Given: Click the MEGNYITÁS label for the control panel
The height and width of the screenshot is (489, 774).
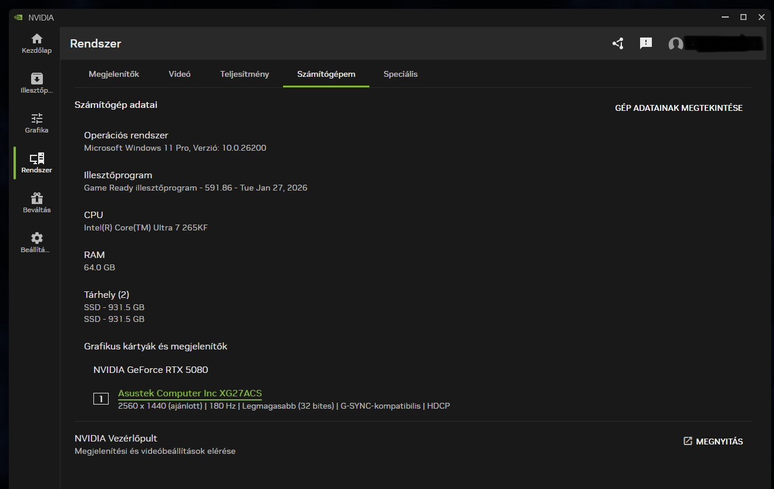Looking at the screenshot, I should pos(719,442).
